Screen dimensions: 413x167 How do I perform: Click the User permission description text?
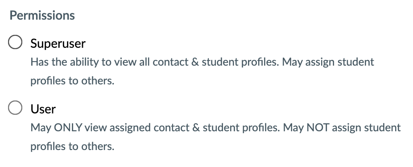coord(215,137)
